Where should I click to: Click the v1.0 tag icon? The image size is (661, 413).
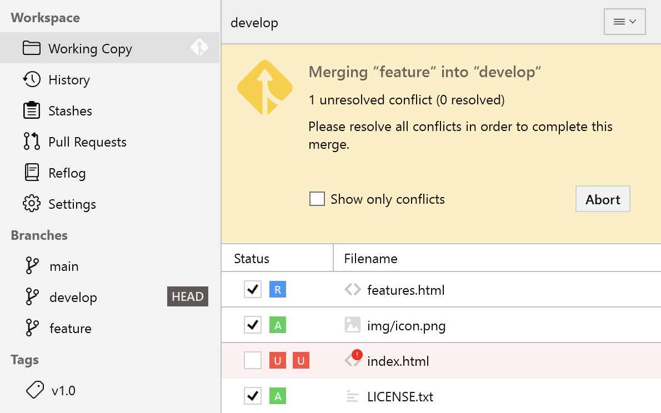pos(36,390)
